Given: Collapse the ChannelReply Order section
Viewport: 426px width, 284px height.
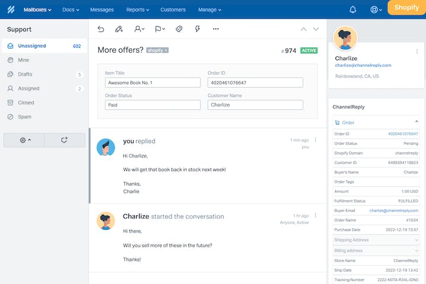Looking at the screenshot, I should [x=417, y=121].
